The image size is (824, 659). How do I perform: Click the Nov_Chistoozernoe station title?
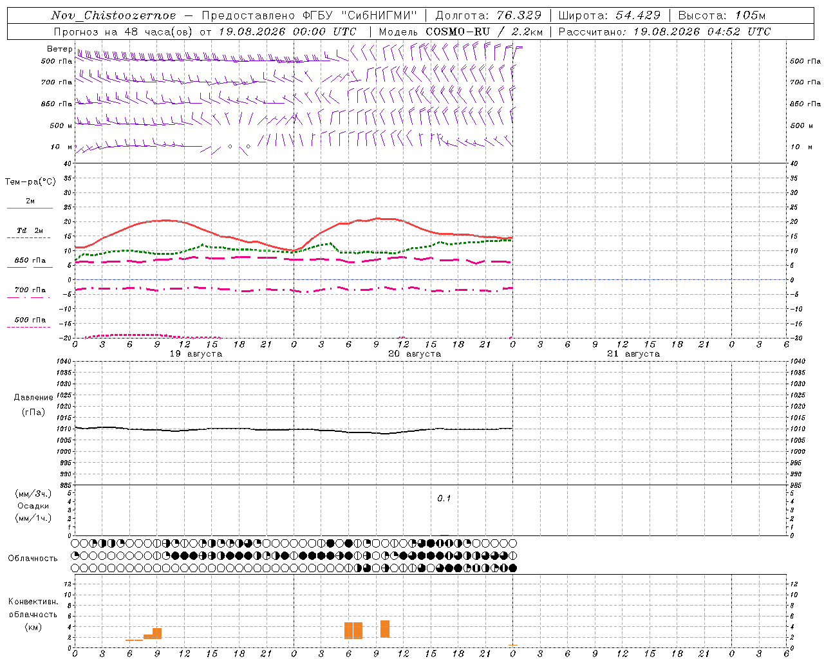tap(113, 15)
